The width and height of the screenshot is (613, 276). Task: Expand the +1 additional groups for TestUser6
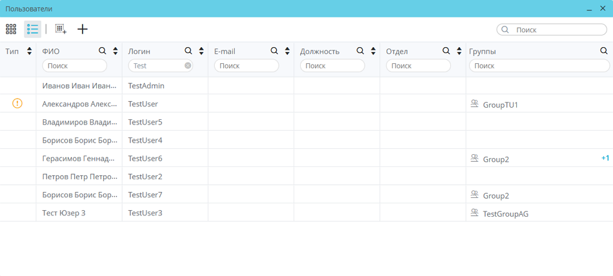tap(605, 158)
